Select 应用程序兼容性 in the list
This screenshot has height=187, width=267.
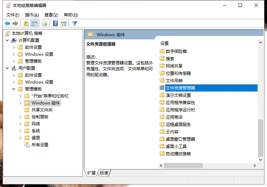(x=180, y=102)
